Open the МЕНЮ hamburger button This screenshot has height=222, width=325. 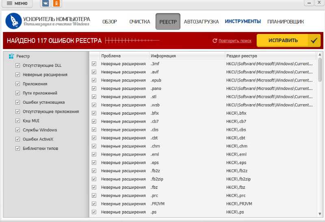point(17,4)
